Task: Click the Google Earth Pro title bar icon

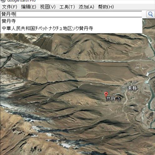Action: [3, 1]
